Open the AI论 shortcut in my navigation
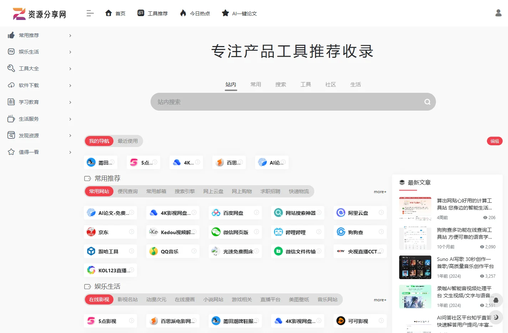The height and width of the screenshot is (333, 508). [272, 162]
